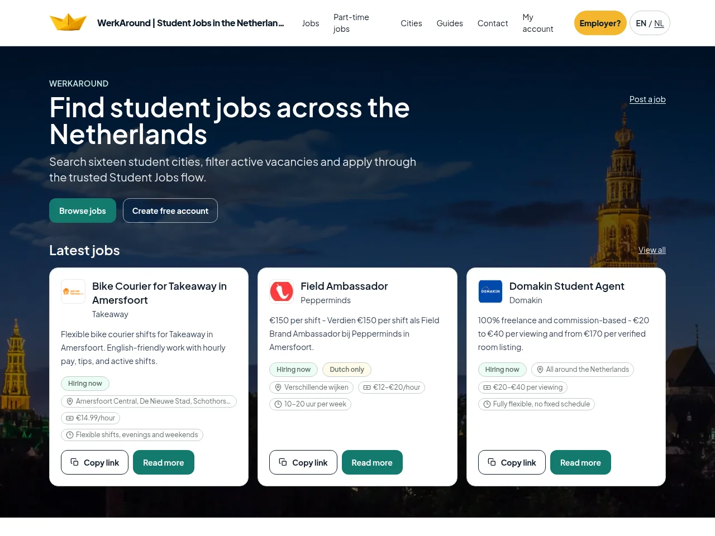Click Hiring now tag on Domakin card
715x536 pixels.
(x=502, y=370)
